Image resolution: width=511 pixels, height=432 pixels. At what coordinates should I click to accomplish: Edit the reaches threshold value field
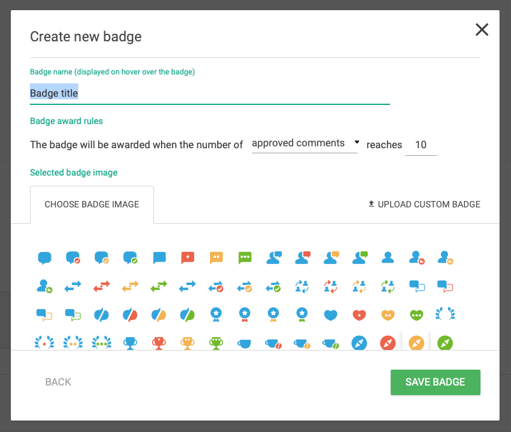click(421, 144)
